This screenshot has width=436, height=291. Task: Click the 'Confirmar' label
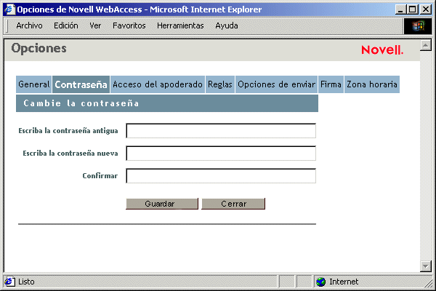100,176
